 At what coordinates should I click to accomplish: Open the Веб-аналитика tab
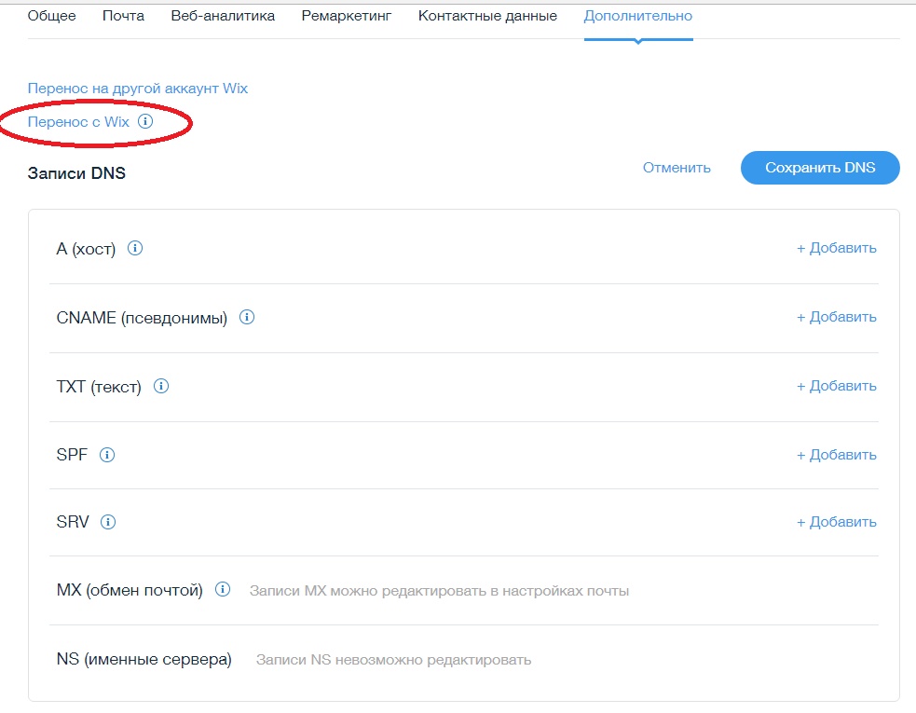(223, 16)
